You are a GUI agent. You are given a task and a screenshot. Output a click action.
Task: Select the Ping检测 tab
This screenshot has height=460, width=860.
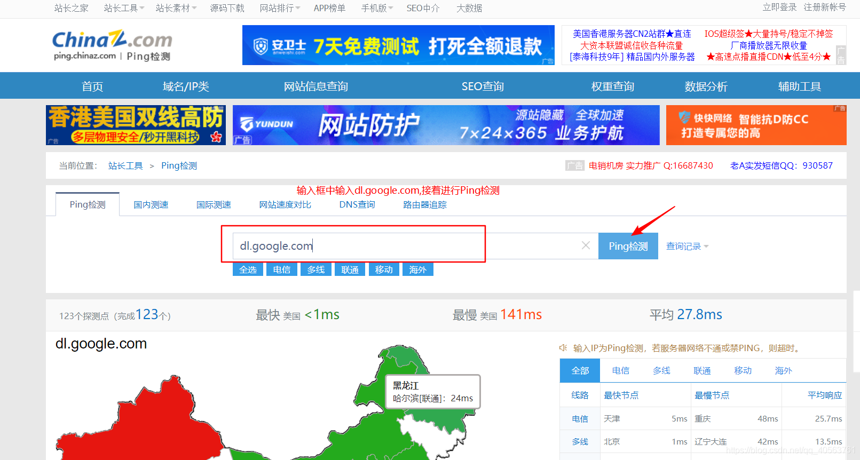(88, 204)
